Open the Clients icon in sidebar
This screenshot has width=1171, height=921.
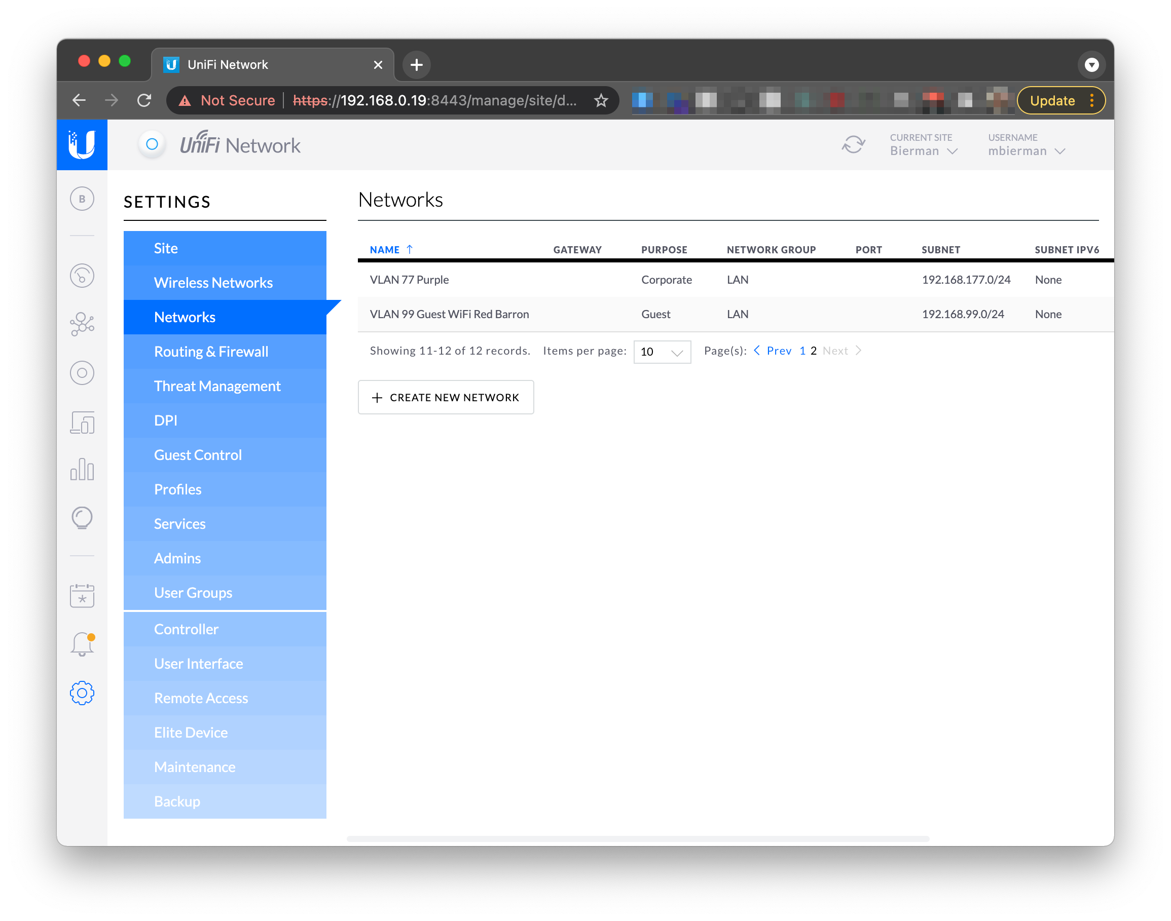click(x=82, y=423)
